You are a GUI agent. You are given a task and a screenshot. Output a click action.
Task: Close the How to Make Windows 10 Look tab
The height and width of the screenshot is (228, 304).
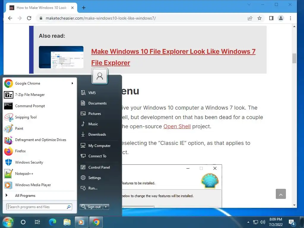click(x=72, y=8)
